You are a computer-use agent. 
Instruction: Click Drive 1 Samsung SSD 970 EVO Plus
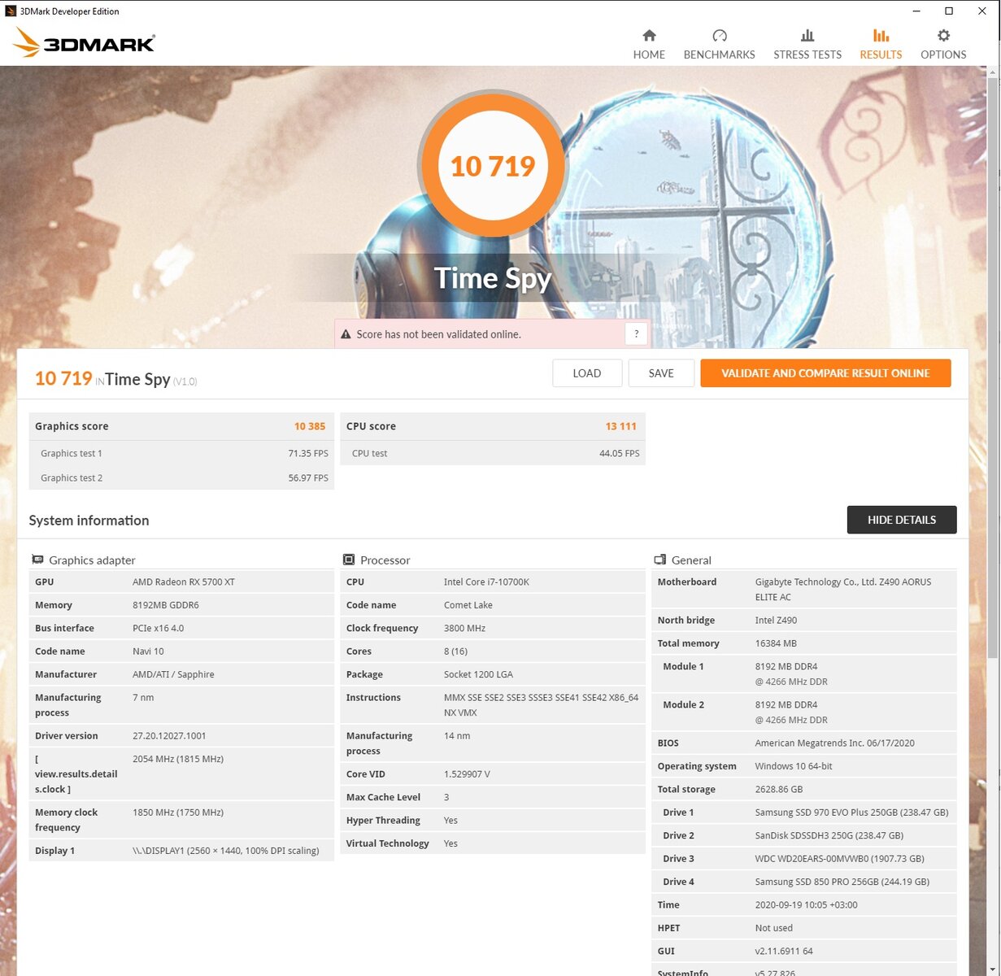tap(851, 813)
